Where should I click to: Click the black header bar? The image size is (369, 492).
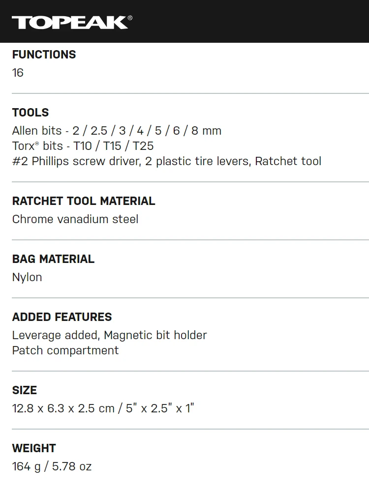click(184, 21)
